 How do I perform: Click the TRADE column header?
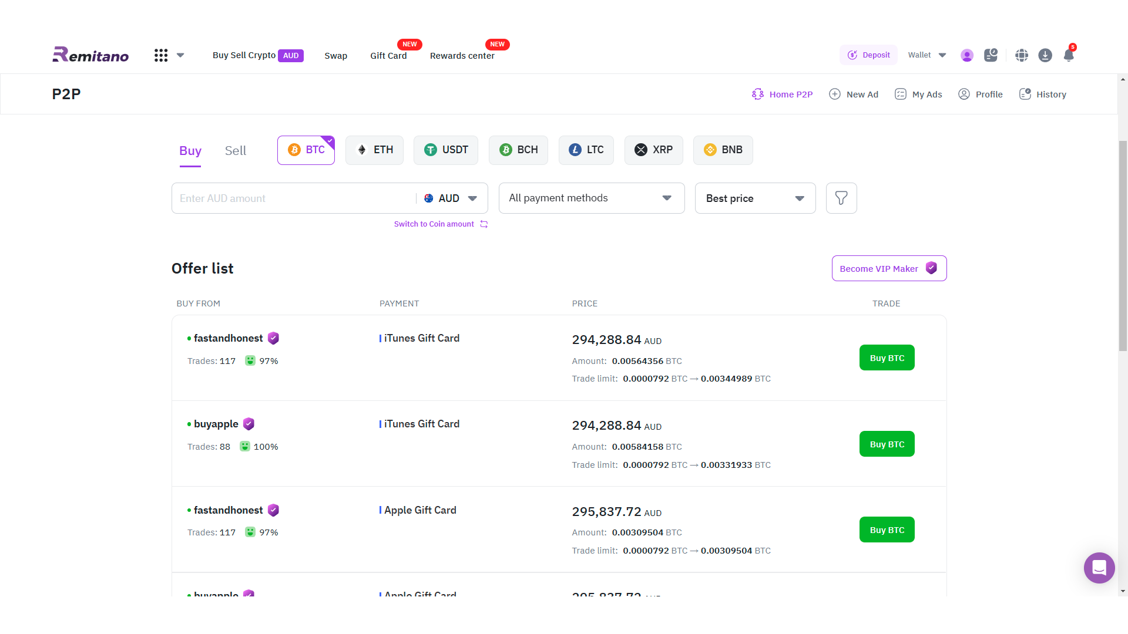[x=887, y=303]
